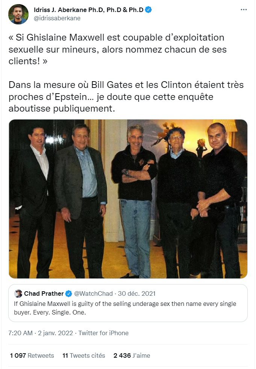256x369 pixels.
Task: Open the Idriss J. Aberkane display name
Action: (89, 10)
